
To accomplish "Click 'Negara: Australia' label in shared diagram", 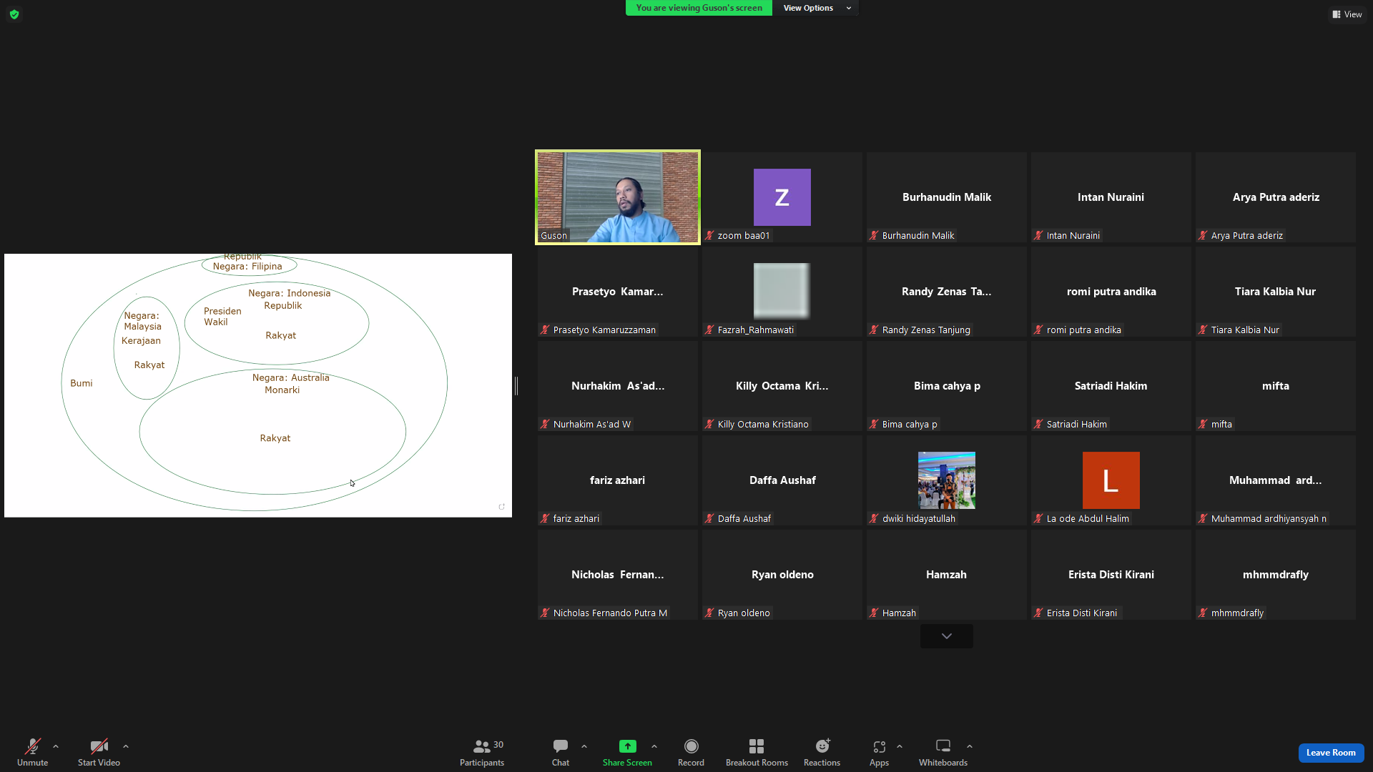I will (290, 377).
